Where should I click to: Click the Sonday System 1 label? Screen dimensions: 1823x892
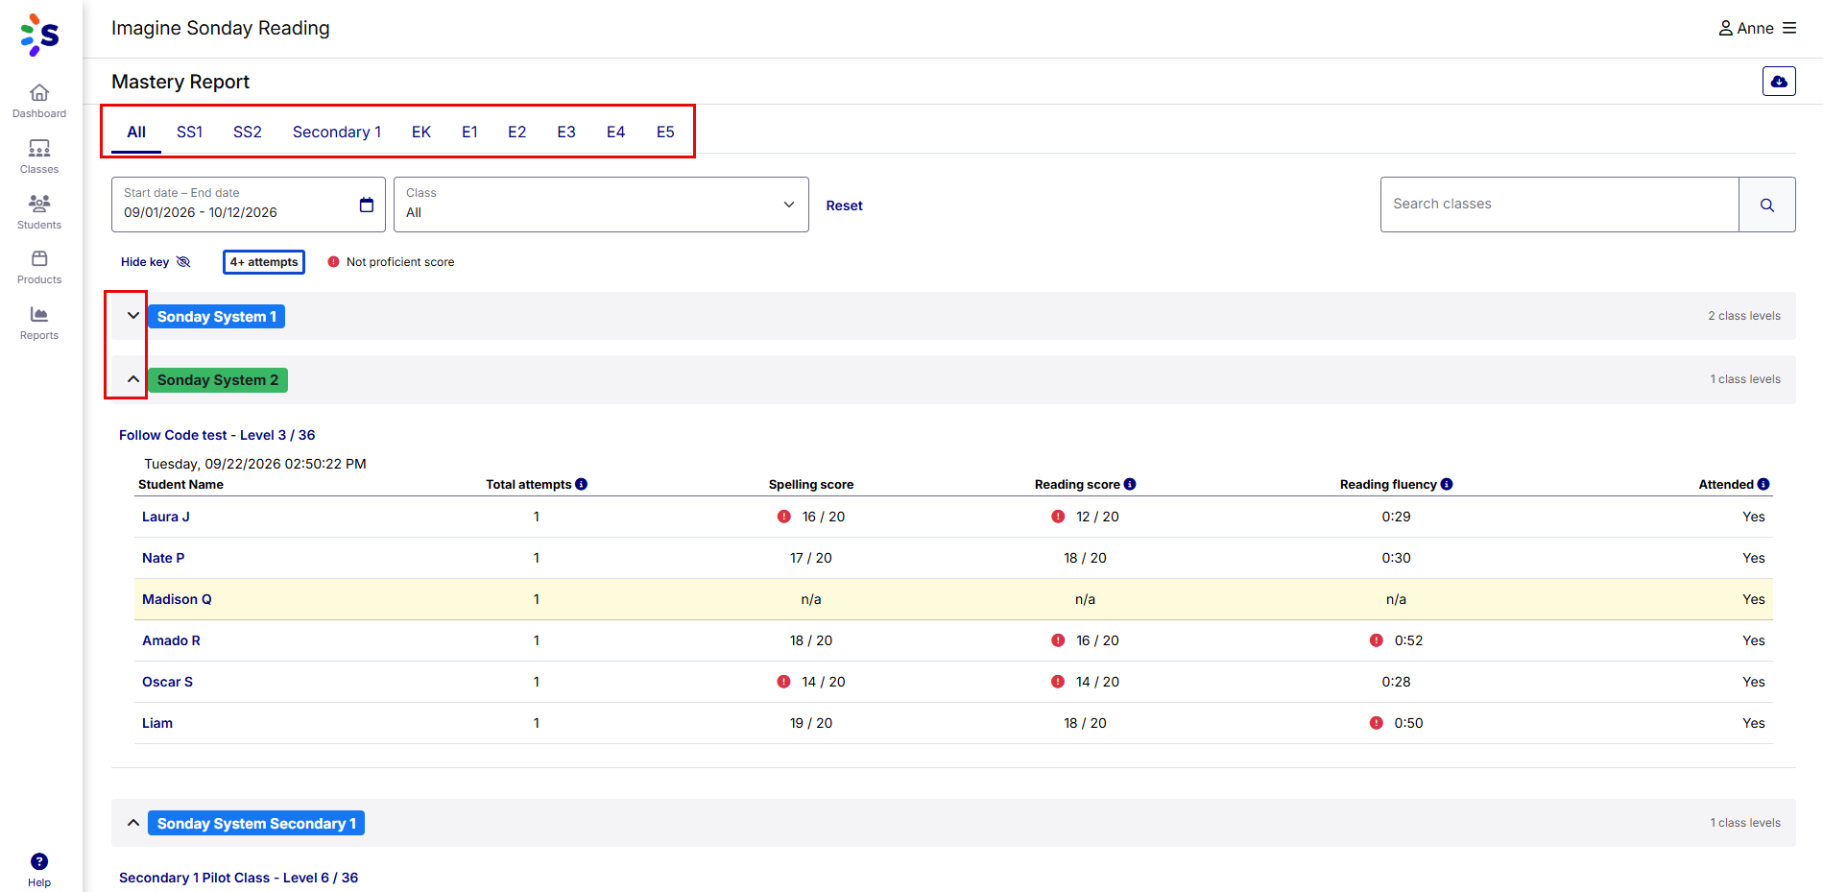(x=217, y=316)
